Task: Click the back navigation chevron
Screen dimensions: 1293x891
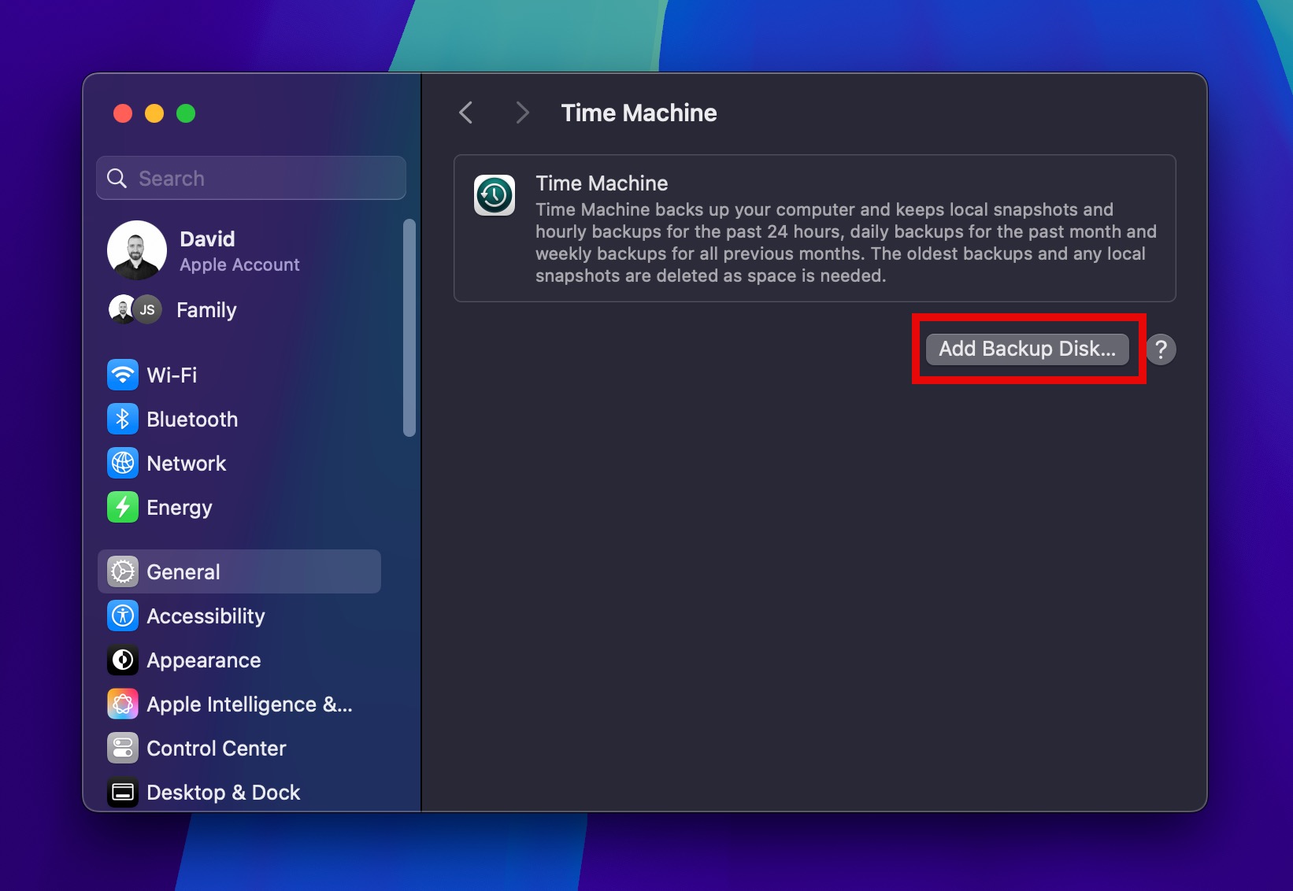Action: [465, 113]
